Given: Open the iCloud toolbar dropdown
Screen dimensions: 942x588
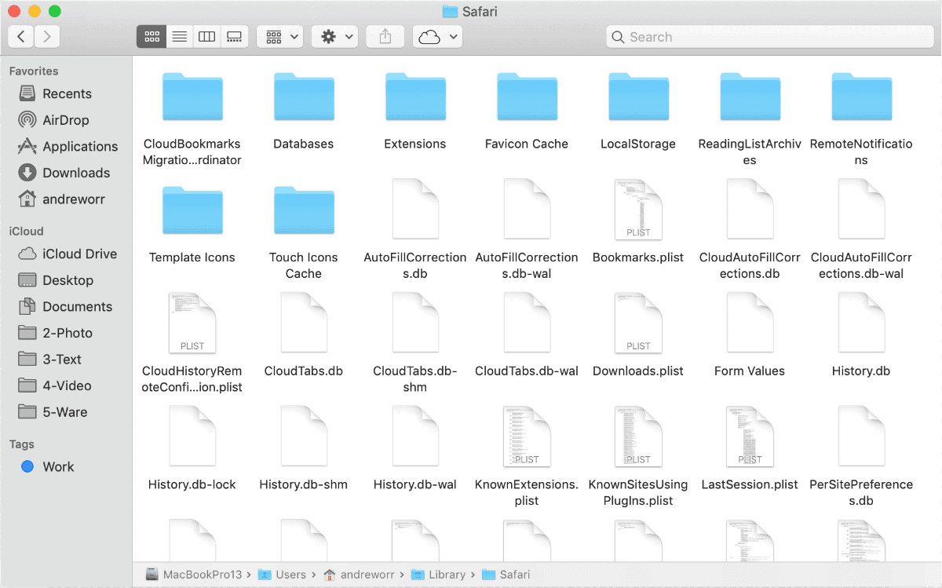Looking at the screenshot, I should 438,37.
